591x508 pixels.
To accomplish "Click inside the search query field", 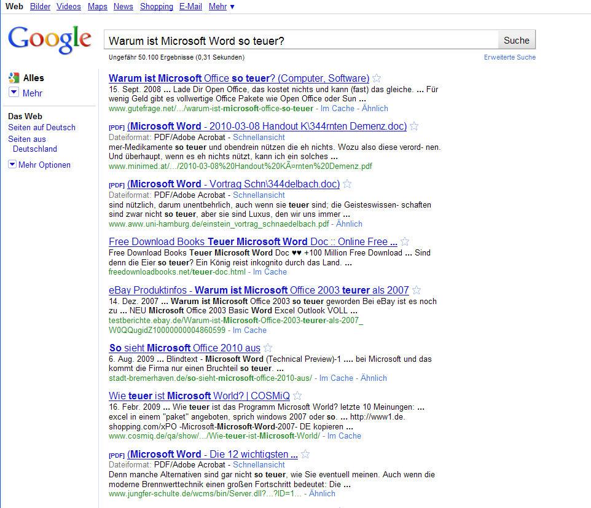I will tap(301, 41).
